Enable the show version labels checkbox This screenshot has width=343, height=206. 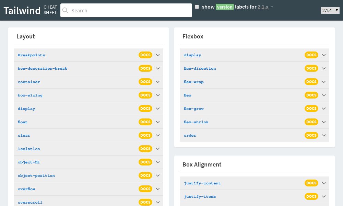pyautogui.click(x=197, y=7)
